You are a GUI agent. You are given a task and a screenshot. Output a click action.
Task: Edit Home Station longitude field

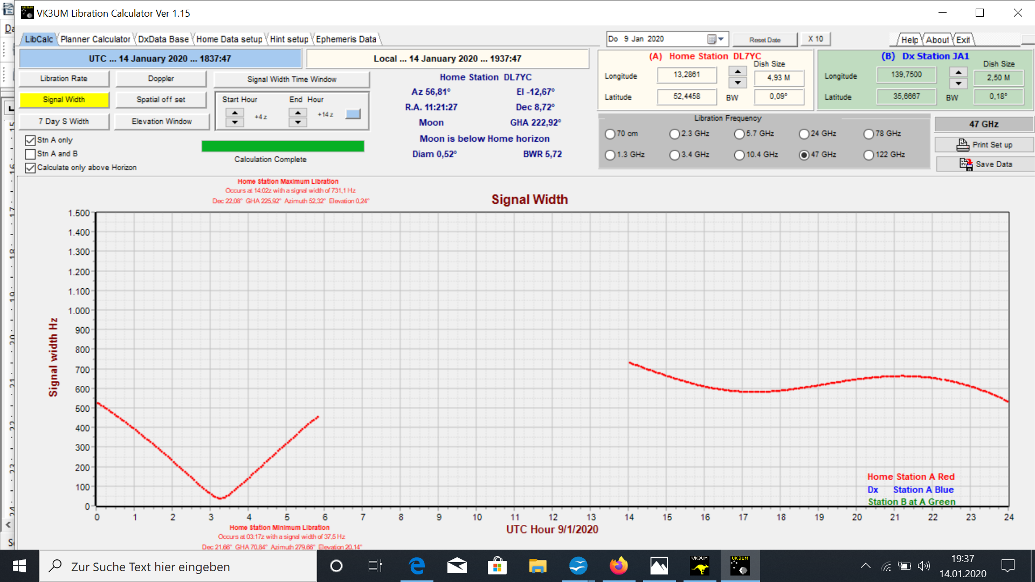click(687, 75)
